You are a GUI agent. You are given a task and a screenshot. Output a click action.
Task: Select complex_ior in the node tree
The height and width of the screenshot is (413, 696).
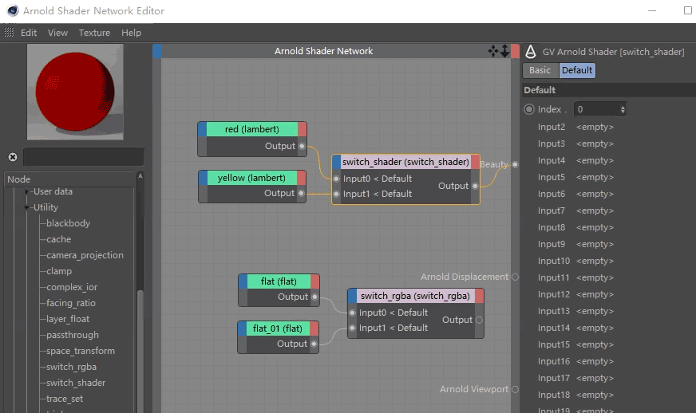pos(72,287)
